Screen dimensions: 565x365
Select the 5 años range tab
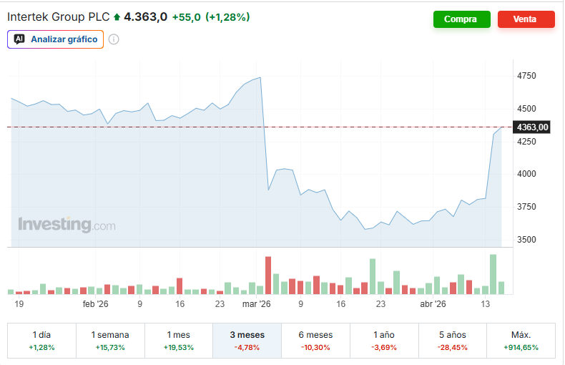pos(453,341)
